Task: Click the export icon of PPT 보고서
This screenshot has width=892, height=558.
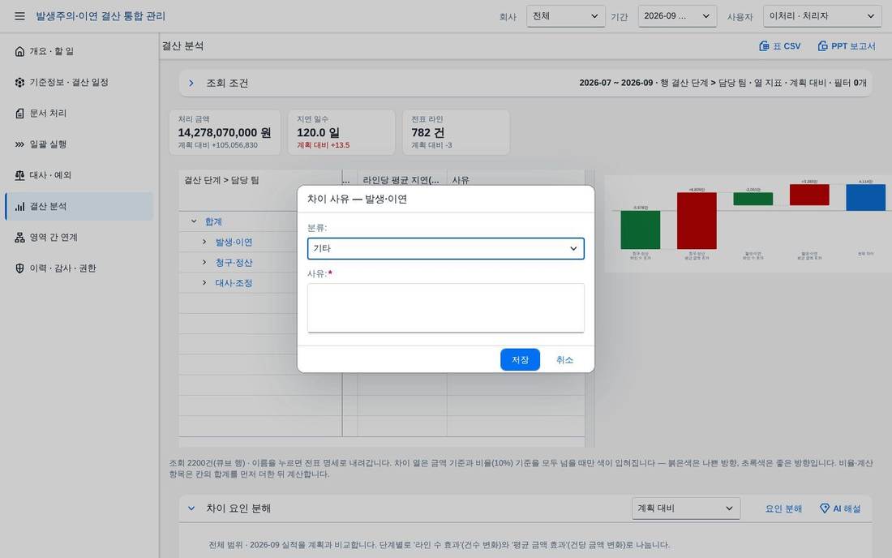Action: click(x=822, y=46)
